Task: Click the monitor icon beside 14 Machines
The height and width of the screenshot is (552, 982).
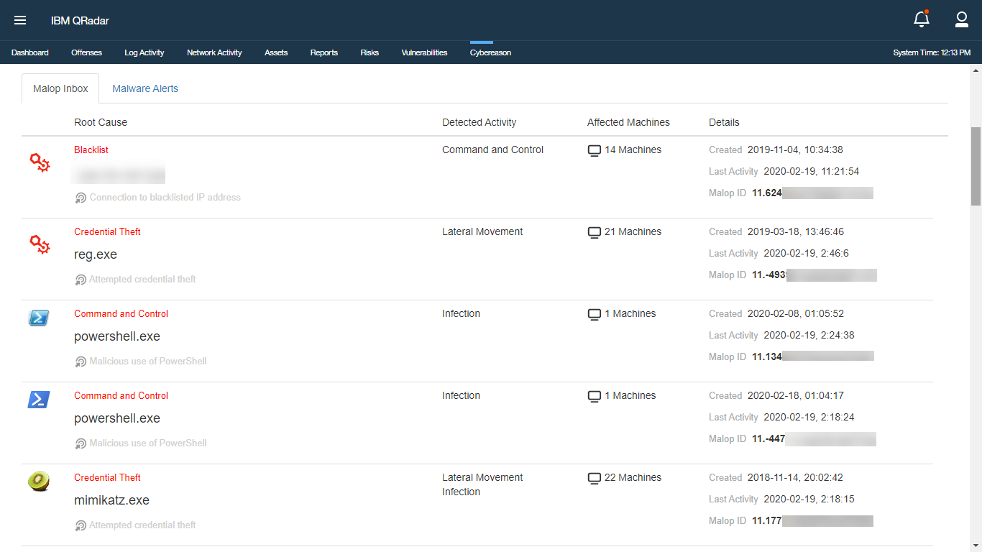Action: tap(594, 150)
